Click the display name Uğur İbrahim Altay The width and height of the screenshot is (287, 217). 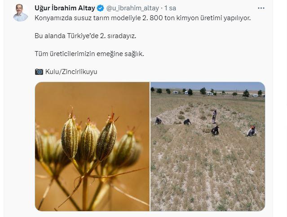coord(65,8)
